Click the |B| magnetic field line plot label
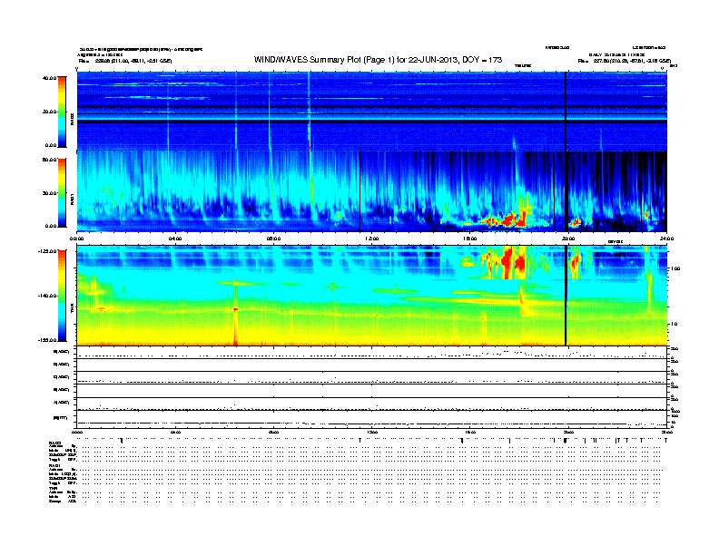Image resolution: width=719 pixels, height=555 pixels. coord(61,418)
